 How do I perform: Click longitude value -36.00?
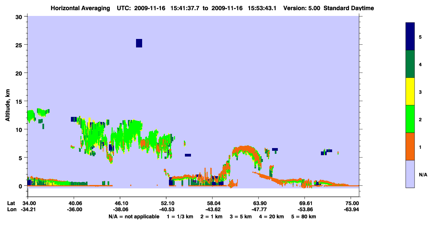point(74,209)
